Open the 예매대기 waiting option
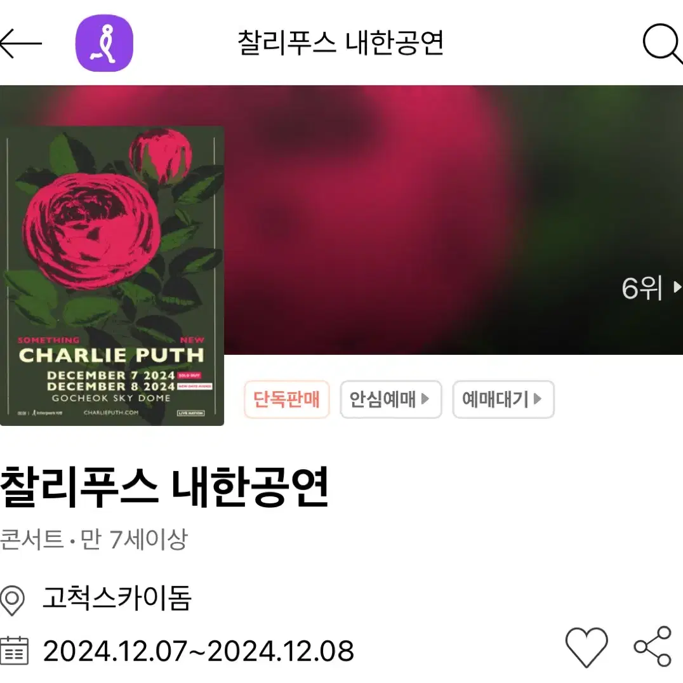 coord(503,399)
